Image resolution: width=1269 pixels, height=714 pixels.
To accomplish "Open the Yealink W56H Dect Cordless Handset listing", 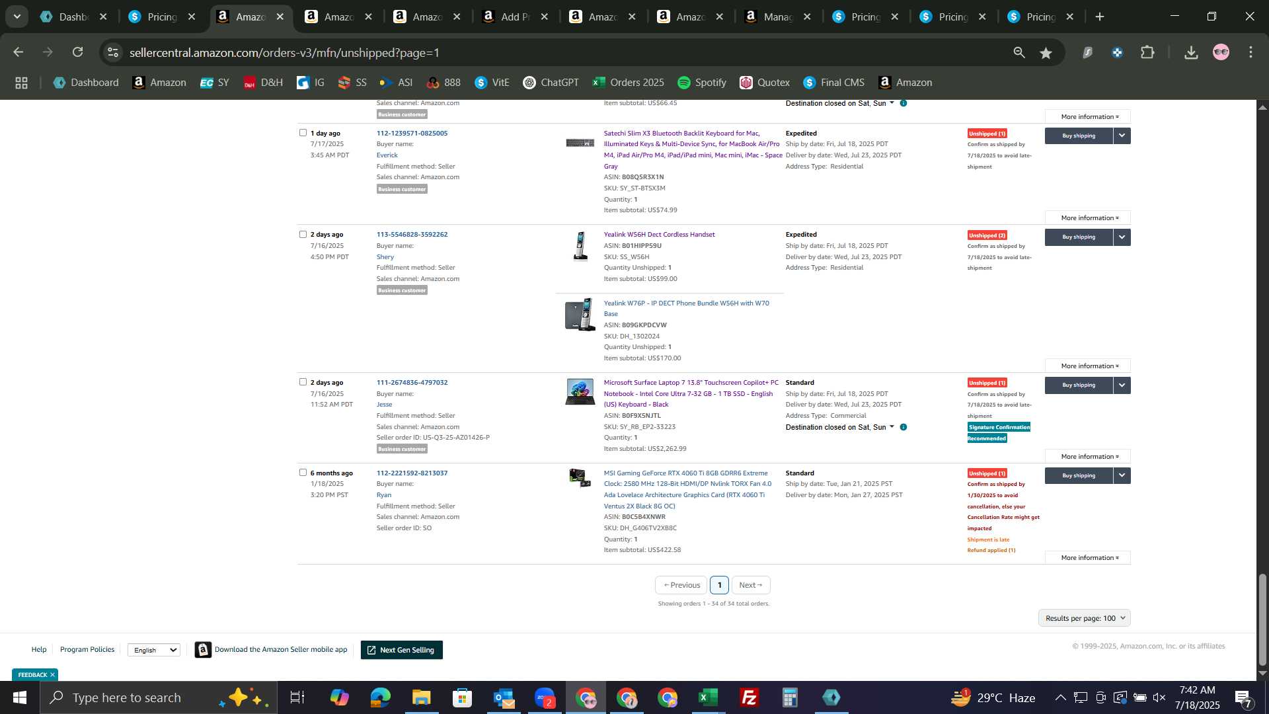I will click(659, 234).
